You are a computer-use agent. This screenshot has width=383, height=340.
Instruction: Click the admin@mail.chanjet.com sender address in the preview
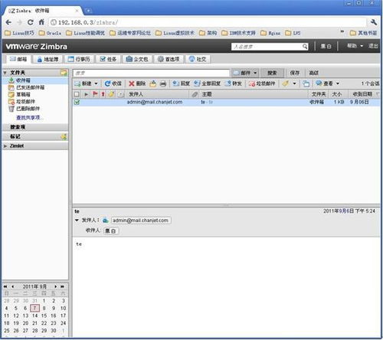pyautogui.click(x=141, y=221)
